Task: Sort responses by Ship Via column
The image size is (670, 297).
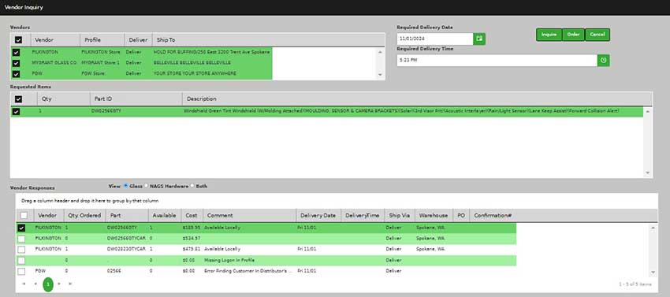Action: tap(399, 215)
